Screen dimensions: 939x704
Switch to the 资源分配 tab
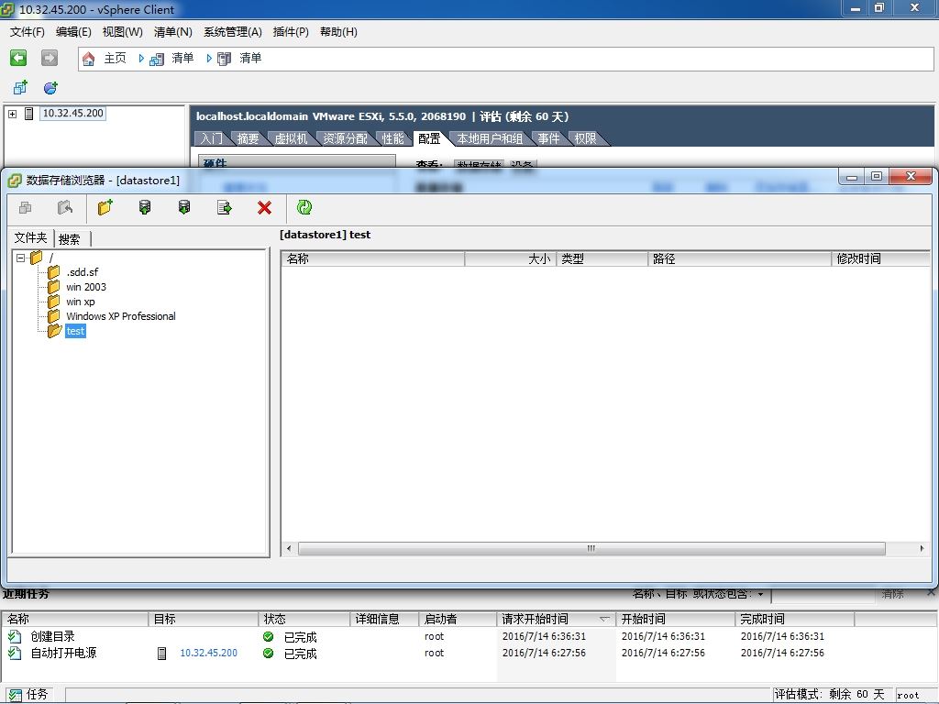pyautogui.click(x=346, y=139)
